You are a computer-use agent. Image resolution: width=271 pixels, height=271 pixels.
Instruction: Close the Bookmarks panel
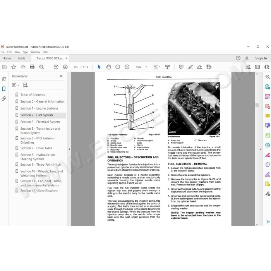click(61, 76)
